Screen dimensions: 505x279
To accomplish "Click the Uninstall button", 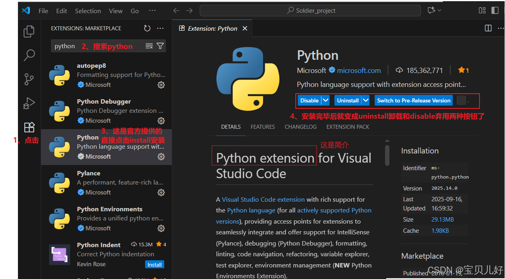I will coord(348,100).
